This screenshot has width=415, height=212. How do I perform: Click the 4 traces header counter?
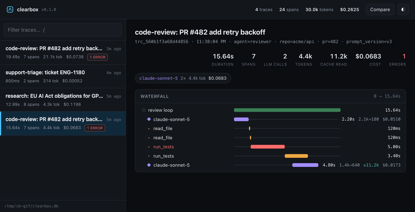click(263, 10)
